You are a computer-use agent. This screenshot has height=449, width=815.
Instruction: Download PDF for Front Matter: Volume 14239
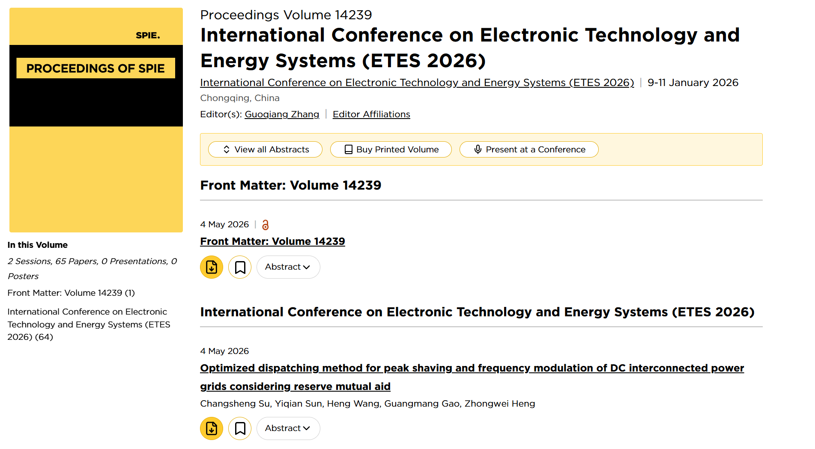(x=212, y=267)
